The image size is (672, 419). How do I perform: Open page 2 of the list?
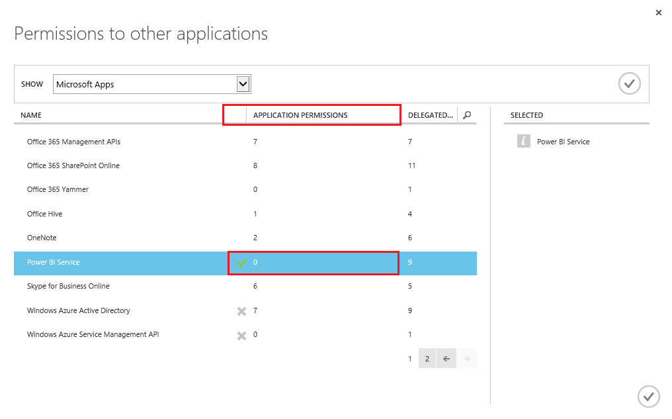[427, 359]
